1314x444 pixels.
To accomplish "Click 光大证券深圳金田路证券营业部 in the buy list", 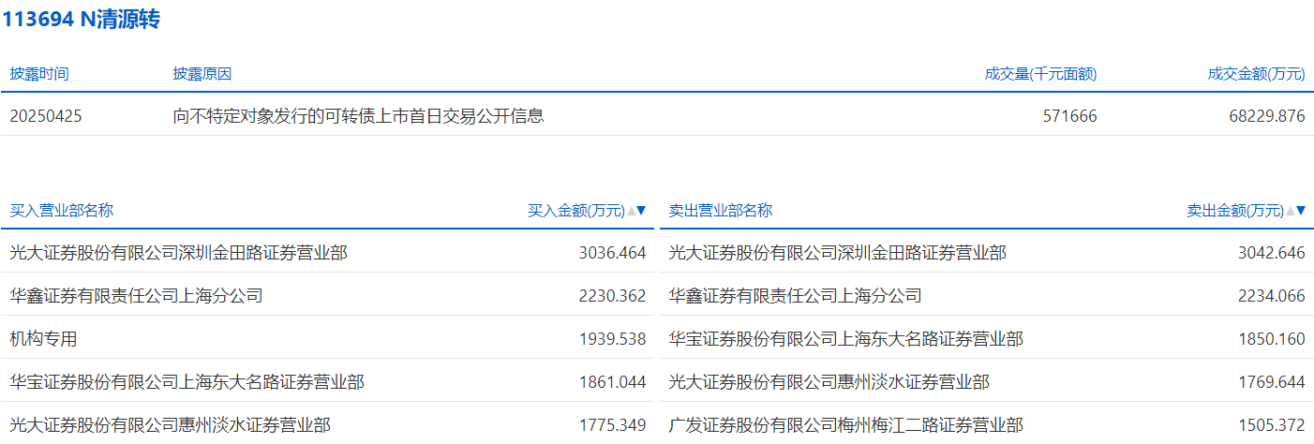I will click(178, 253).
